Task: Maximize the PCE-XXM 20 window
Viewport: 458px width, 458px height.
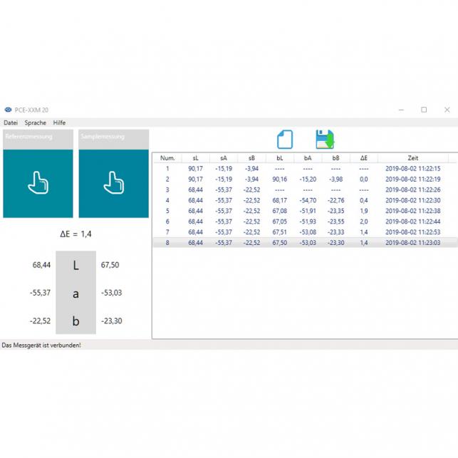Action: 424,110
